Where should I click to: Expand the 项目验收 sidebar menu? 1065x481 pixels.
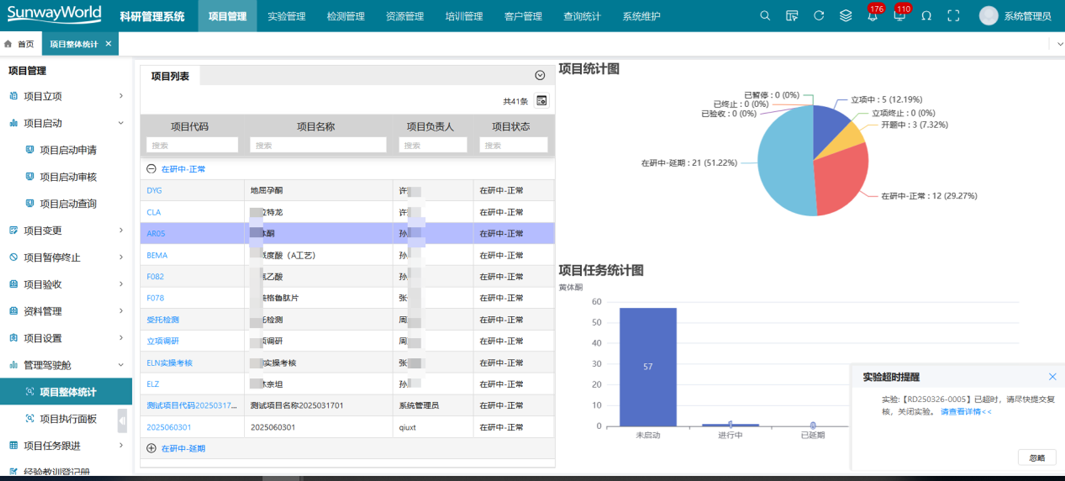click(66, 284)
